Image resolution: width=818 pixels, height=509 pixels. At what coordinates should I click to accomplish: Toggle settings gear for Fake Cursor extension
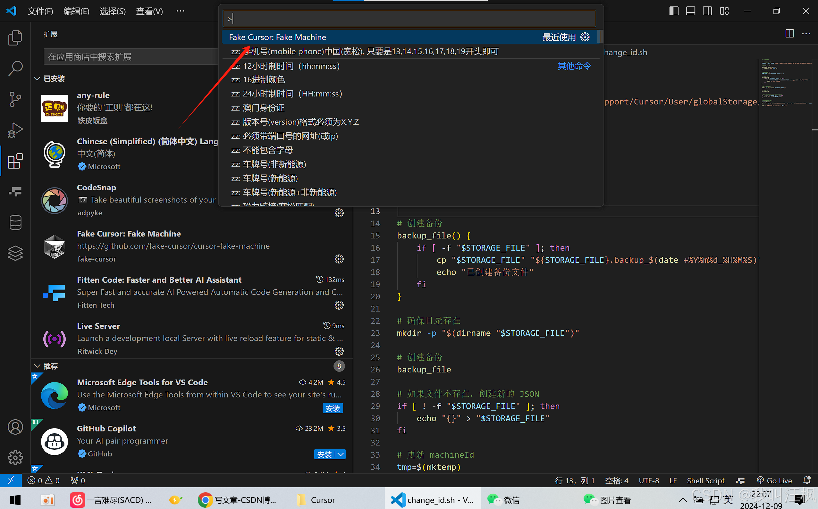(338, 258)
